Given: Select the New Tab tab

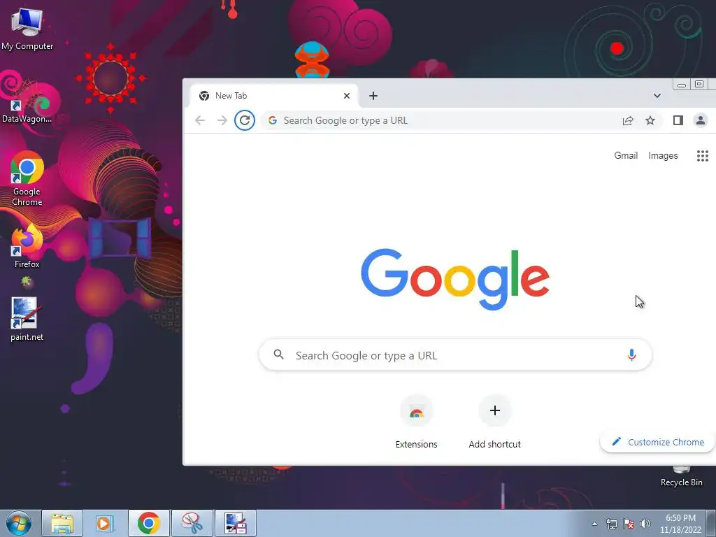Looking at the screenshot, I should coord(274,96).
